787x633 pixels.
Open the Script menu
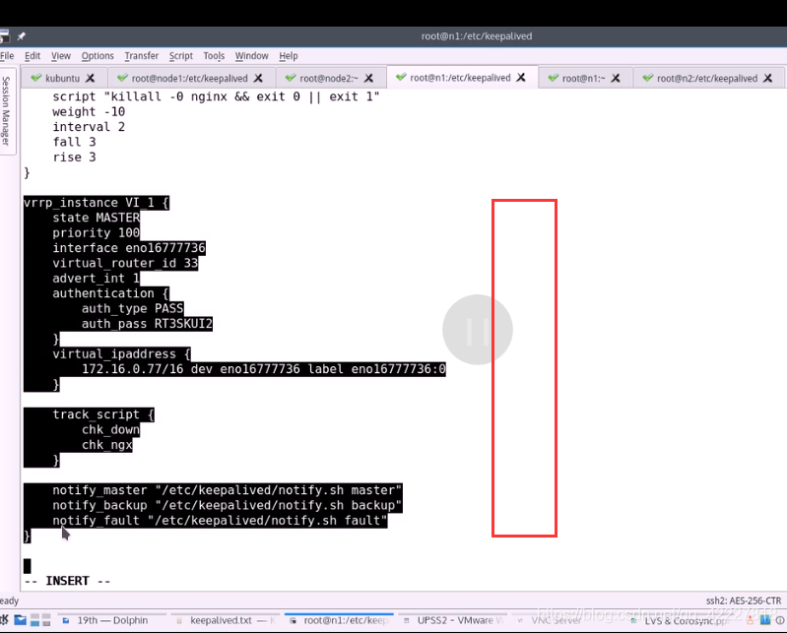(180, 56)
